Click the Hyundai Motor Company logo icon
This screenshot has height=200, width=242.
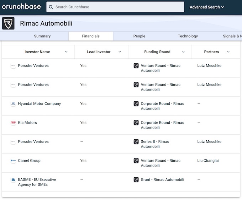(13, 104)
